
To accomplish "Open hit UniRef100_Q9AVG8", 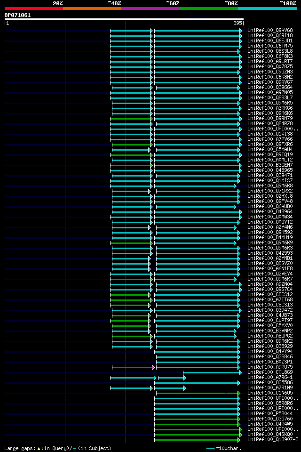I will pos(270,30).
